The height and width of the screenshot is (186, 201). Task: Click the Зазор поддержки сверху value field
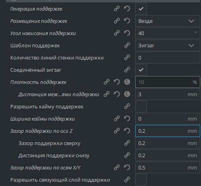click(167, 143)
